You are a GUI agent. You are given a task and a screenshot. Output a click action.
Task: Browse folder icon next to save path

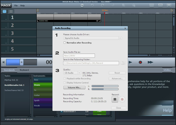click(x=123, y=63)
